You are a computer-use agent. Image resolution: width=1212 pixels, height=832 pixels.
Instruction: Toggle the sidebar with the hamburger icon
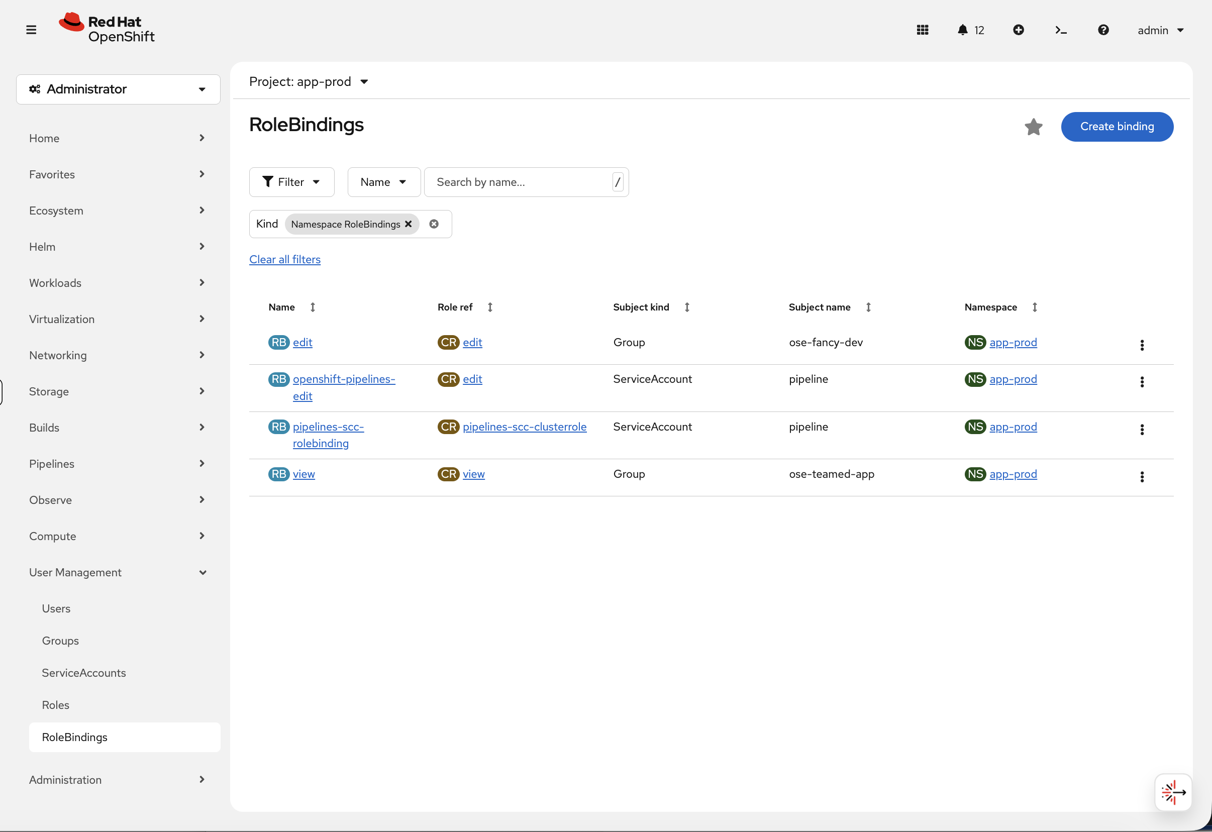(31, 30)
